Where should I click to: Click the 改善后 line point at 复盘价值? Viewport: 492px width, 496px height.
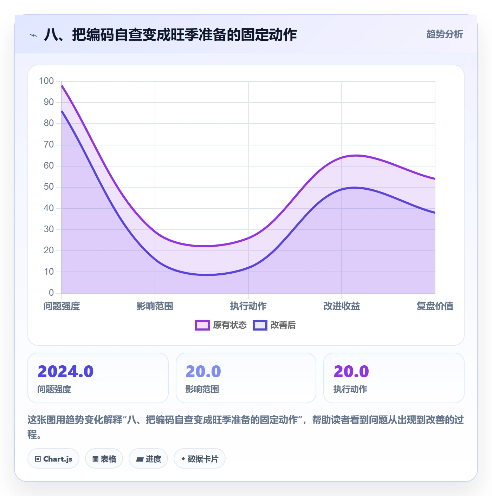coord(435,213)
